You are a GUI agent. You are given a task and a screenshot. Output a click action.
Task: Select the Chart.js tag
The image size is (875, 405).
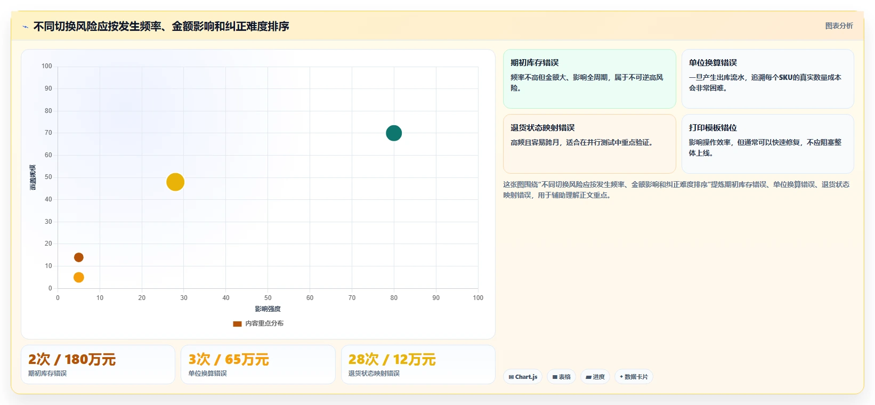click(x=523, y=377)
